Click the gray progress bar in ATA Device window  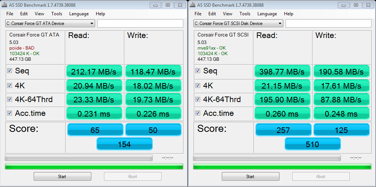coord(79,158)
